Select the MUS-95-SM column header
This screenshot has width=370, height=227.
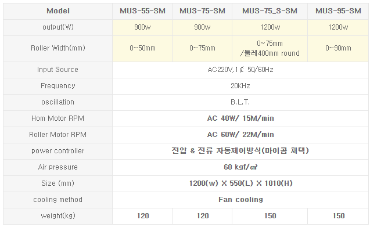[338, 11]
